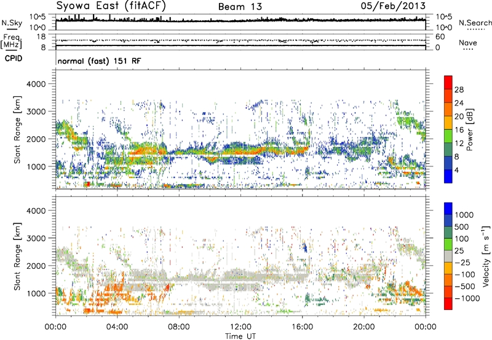Click the '-25' tick on Velocity colorbar
Image resolution: width=492 pixels, height=340 pixels.
pyautogui.click(x=462, y=262)
